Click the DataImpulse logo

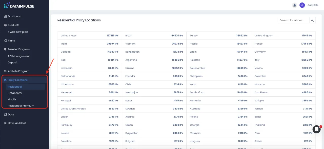[x=19, y=6]
